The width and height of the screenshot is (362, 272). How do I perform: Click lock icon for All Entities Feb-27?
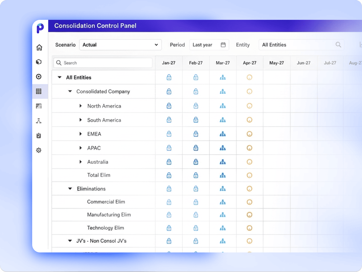coord(196,77)
